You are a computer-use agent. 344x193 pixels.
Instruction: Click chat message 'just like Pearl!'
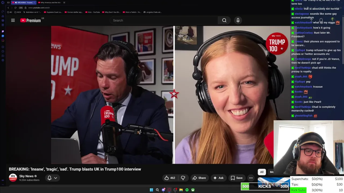pos(313,102)
